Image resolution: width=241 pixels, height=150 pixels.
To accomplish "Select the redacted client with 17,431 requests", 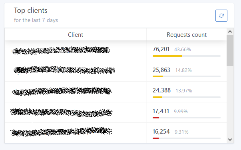I will click(61, 112).
